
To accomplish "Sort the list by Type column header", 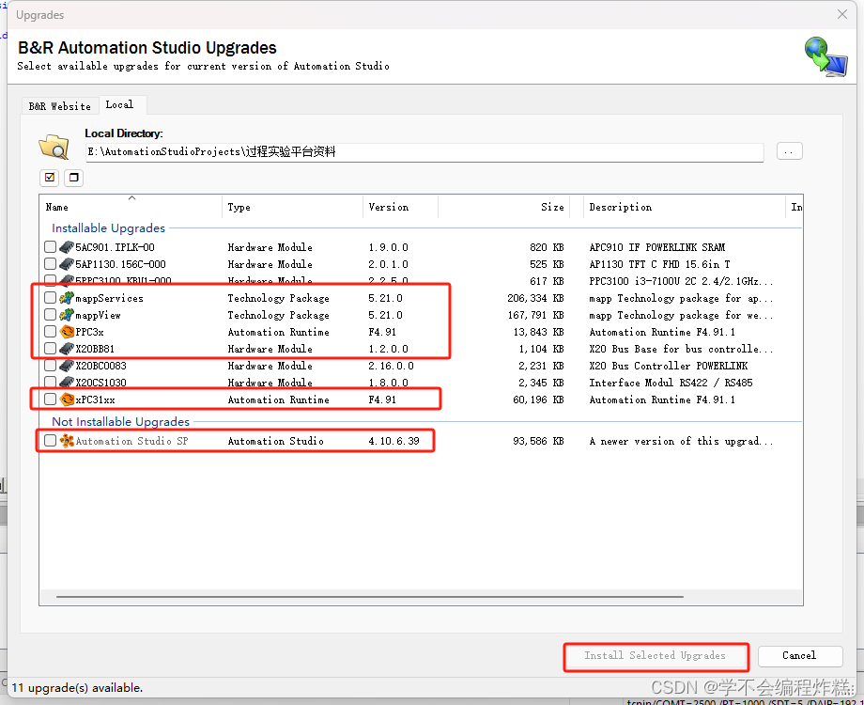I will [292, 207].
